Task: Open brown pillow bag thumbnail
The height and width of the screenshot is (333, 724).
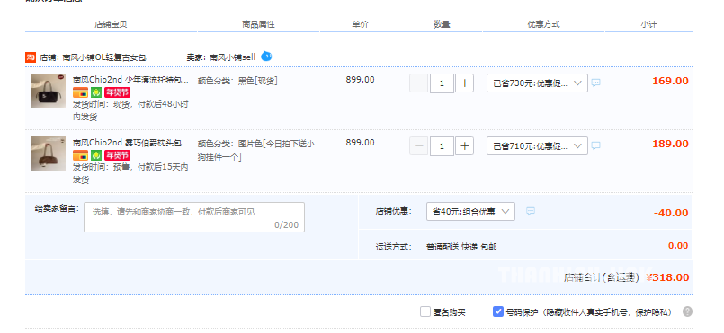Action: (x=49, y=153)
